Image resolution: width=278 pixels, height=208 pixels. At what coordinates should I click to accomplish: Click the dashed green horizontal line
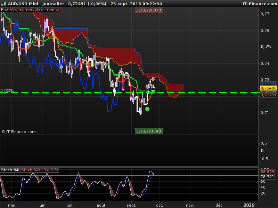pyautogui.click(x=129, y=93)
